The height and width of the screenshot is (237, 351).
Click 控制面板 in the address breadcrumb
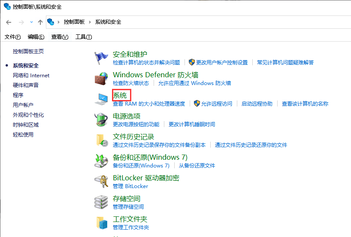(74, 22)
